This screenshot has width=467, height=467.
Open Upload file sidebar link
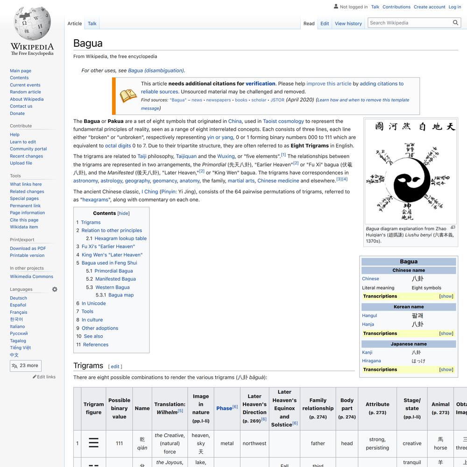pyautogui.click(x=21, y=163)
